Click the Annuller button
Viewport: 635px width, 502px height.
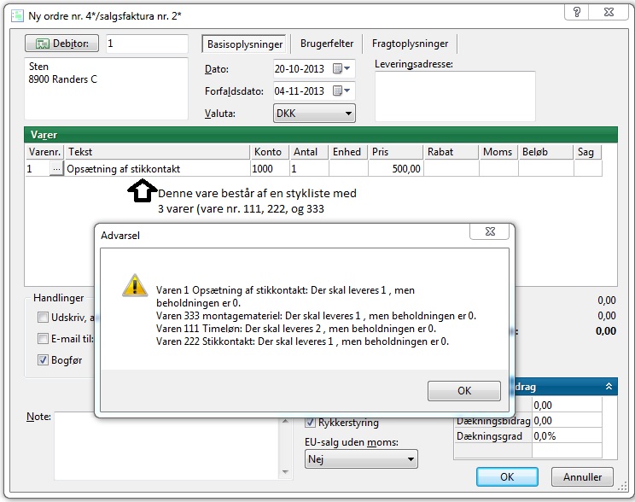(x=582, y=477)
